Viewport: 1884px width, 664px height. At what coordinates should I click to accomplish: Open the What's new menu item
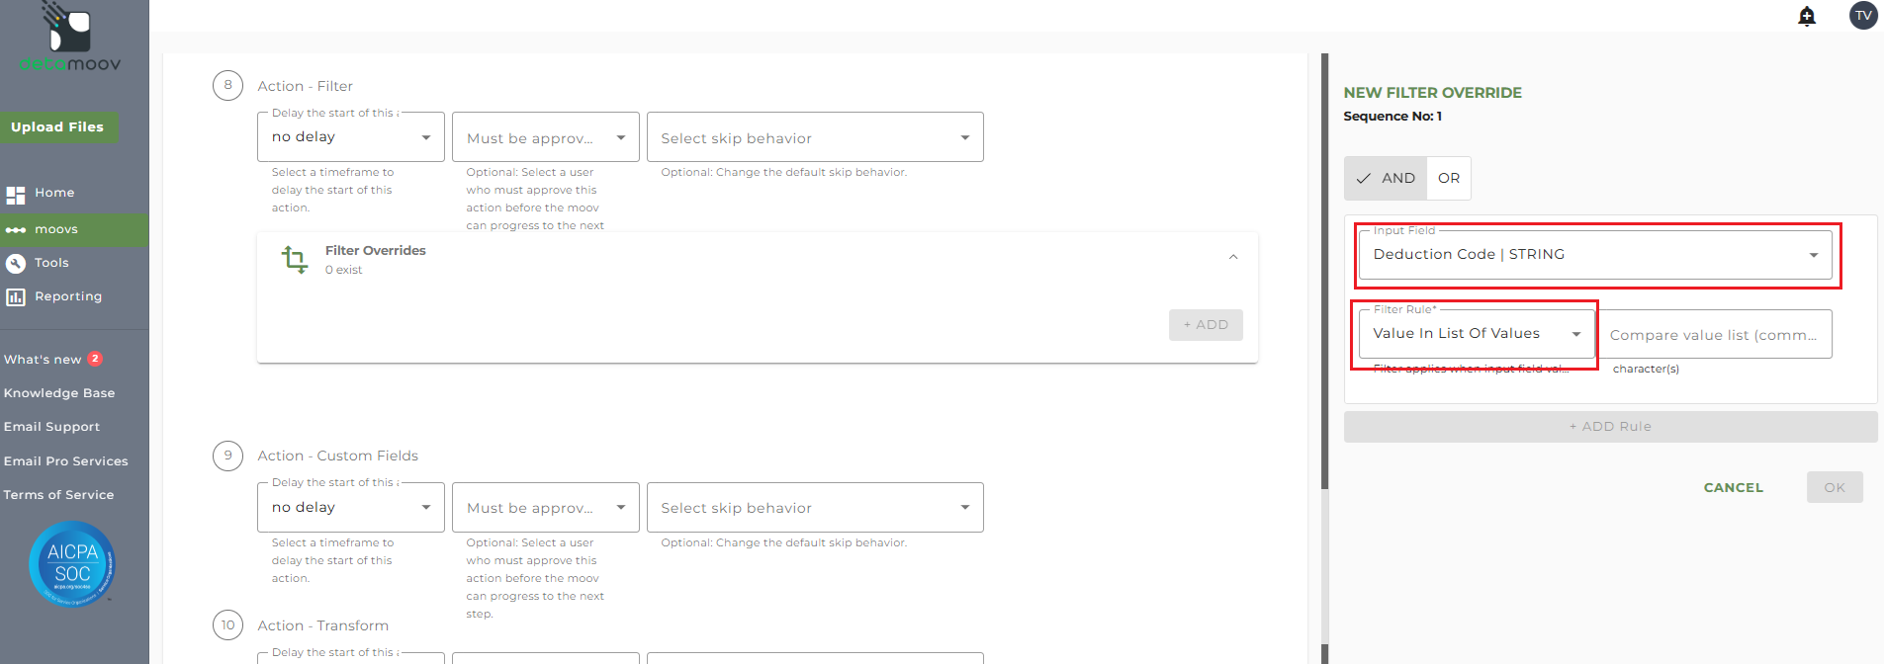pos(44,360)
